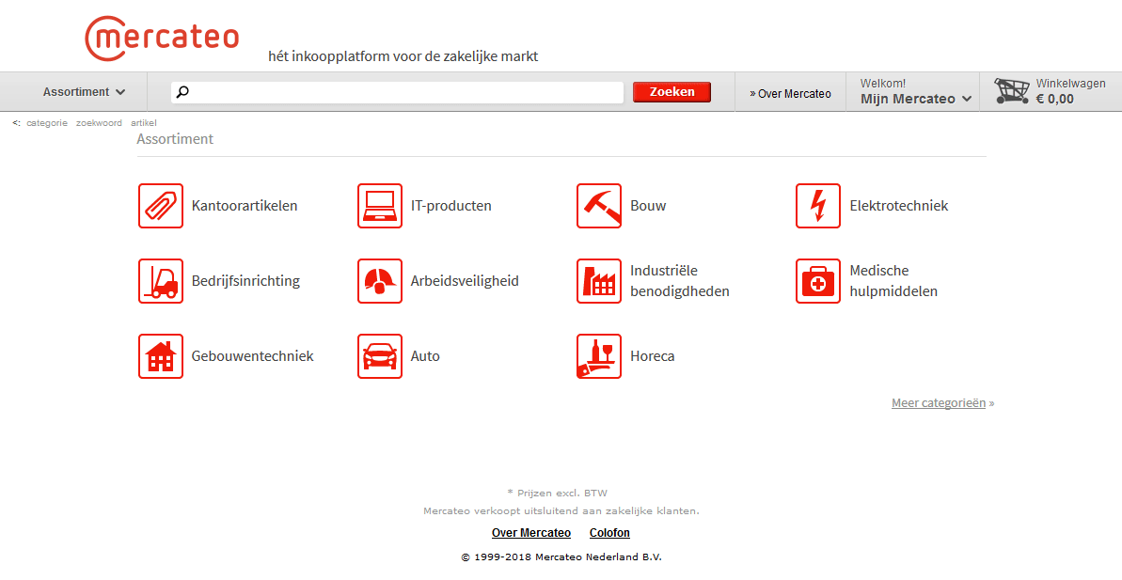
Task: Click the Assortiment section heading
Action: click(175, 139)
